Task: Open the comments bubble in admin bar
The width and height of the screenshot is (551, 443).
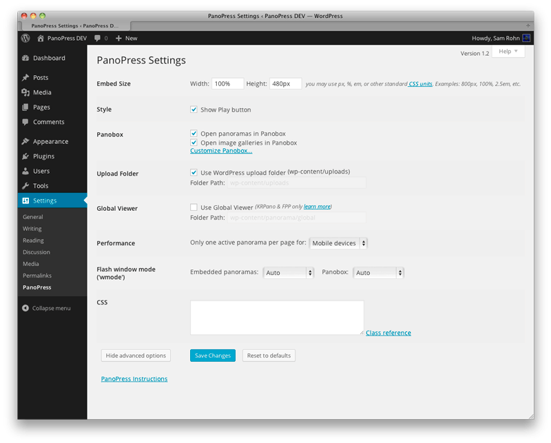Action: [97, 38]
